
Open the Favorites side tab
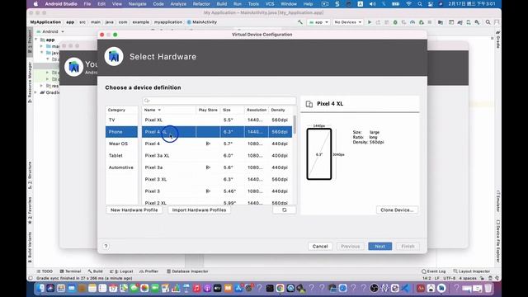click(x=30, y=210)
